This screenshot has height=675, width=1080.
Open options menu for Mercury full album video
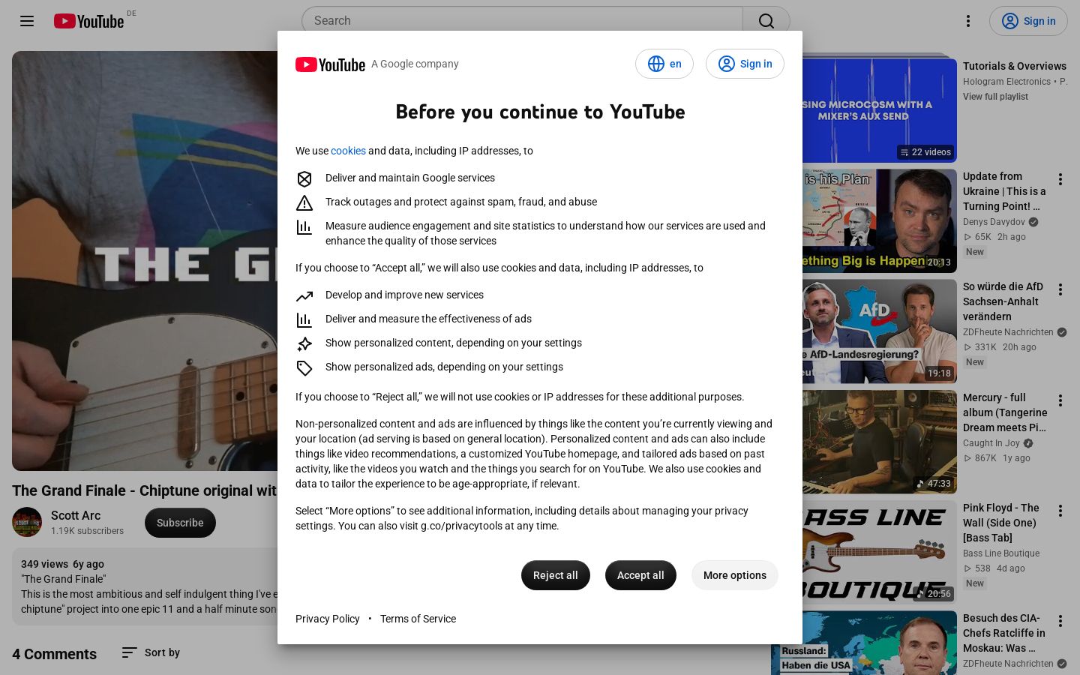coord(1060,400)
